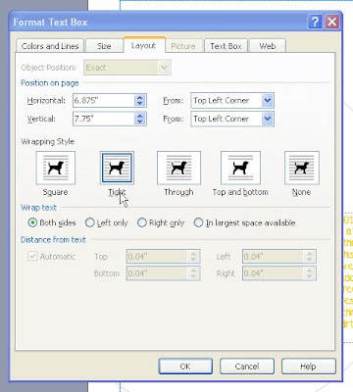Expand the Object Position dropdown

[164, 68]
